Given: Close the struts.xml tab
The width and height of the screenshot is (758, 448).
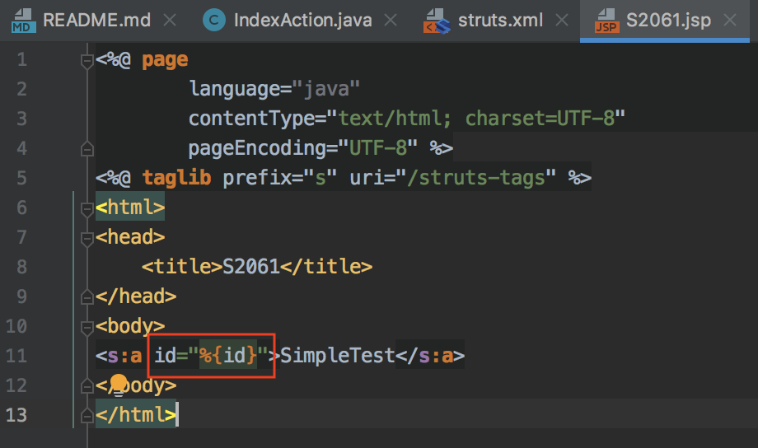Looking at the screenshot, I should [562, 21].
